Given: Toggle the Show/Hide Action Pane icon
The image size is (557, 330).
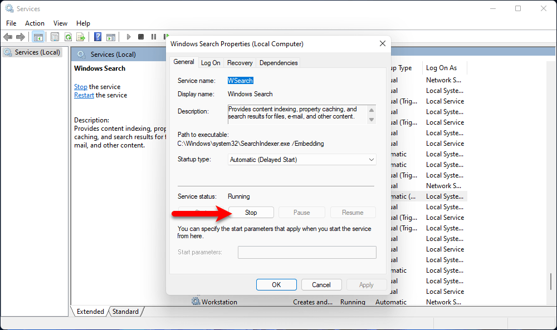Looking at the screenshot, I should pos(111,37).
